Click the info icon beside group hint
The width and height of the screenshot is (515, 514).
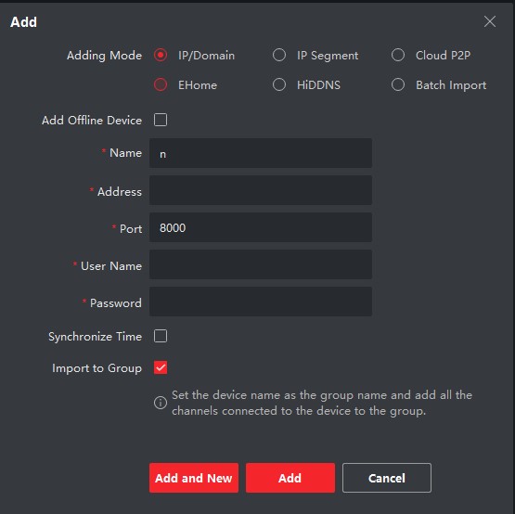point(161,403)
